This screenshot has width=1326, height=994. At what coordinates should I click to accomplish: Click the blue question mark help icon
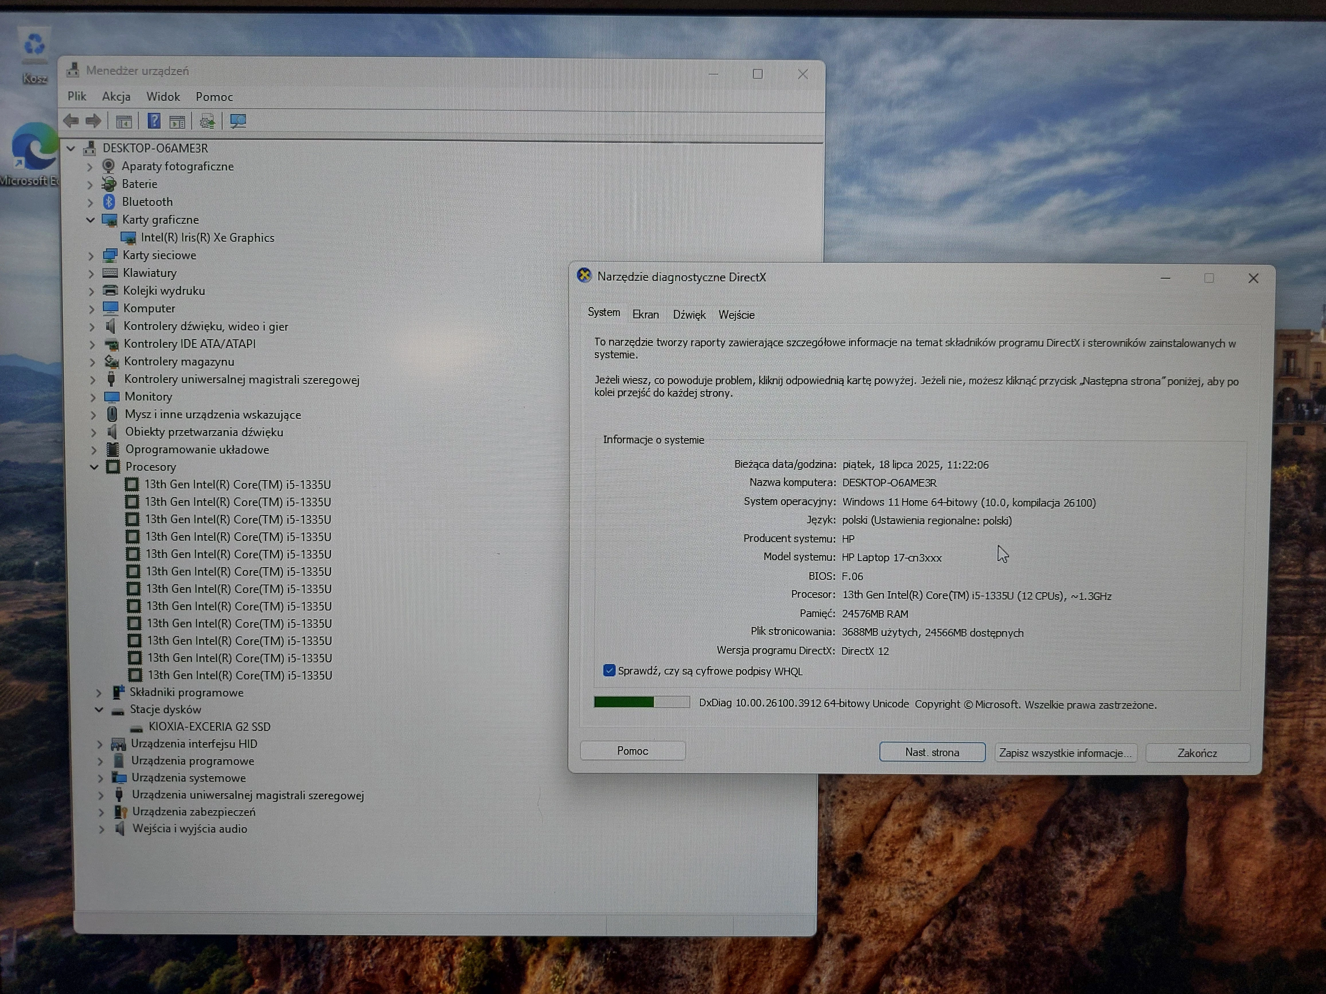coord(154,121)
